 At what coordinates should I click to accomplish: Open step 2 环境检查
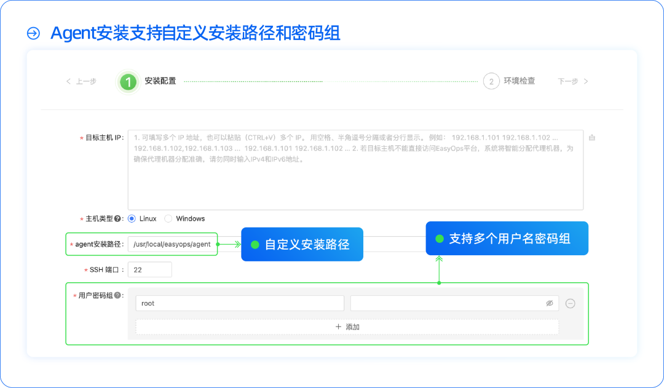click(x=509, y=81)
